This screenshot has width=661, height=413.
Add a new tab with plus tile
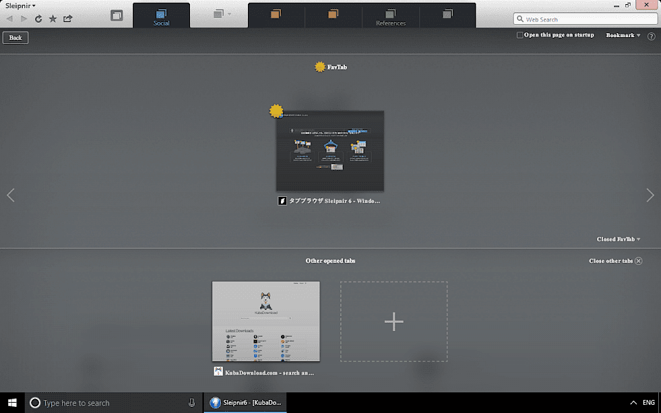pos(394,321)
